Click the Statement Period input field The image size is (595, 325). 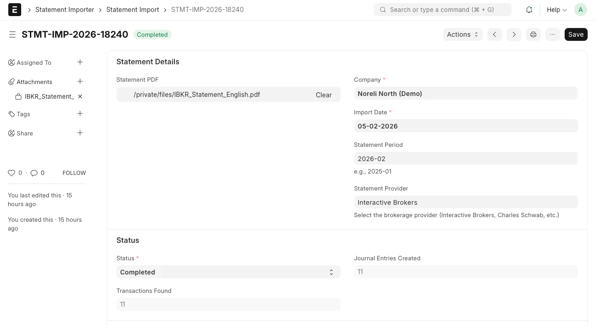coord(465,159)
